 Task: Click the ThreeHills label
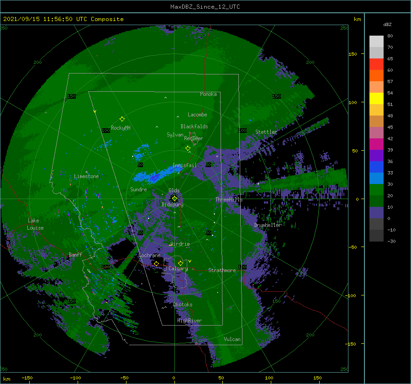coord(229,200)
